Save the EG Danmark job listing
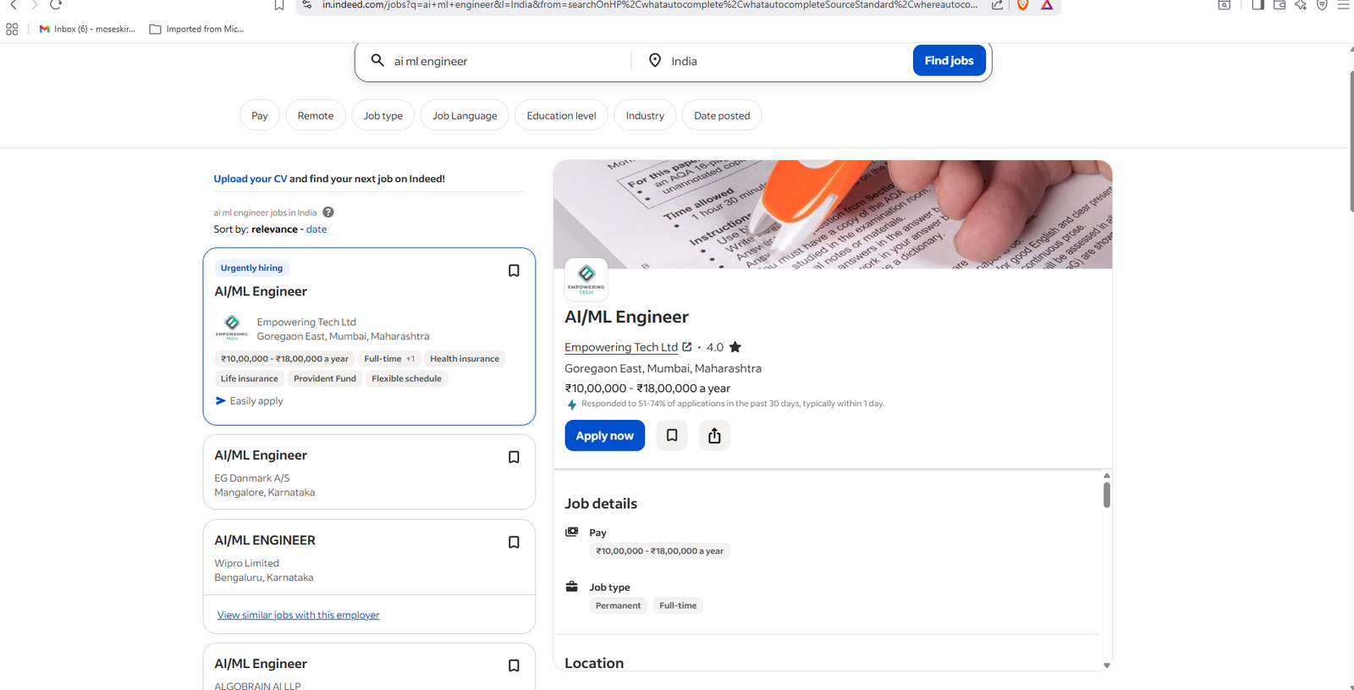 coord(513,457)
